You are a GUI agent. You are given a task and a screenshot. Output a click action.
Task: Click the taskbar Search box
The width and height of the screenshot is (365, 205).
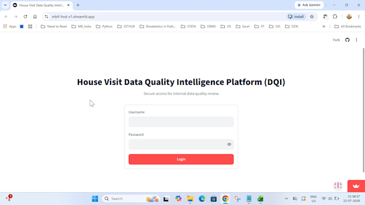(x=131, y=199)
